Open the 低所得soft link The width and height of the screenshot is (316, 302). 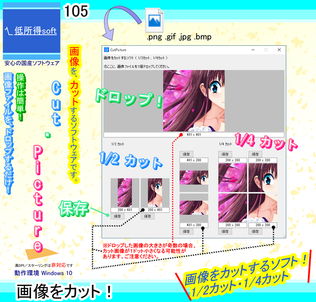[35, 31]
